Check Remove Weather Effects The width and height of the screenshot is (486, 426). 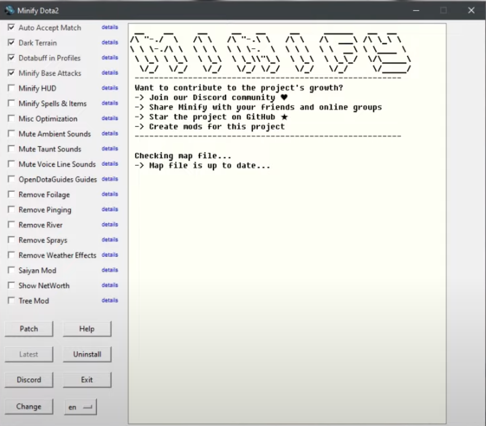pos(11,255)
